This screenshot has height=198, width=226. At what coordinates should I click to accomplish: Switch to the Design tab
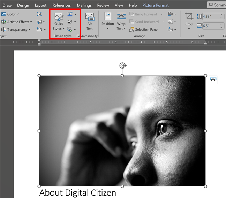click(x=23, y=5)
